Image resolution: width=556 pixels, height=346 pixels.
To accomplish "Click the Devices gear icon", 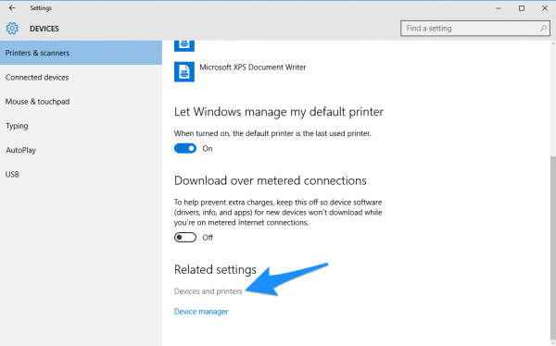I will tap(12, 29).
